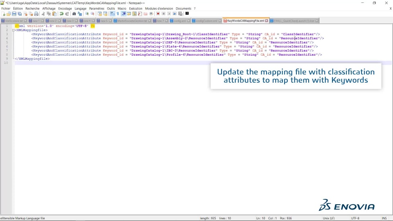Open the Affichage menu

(49, 9)
